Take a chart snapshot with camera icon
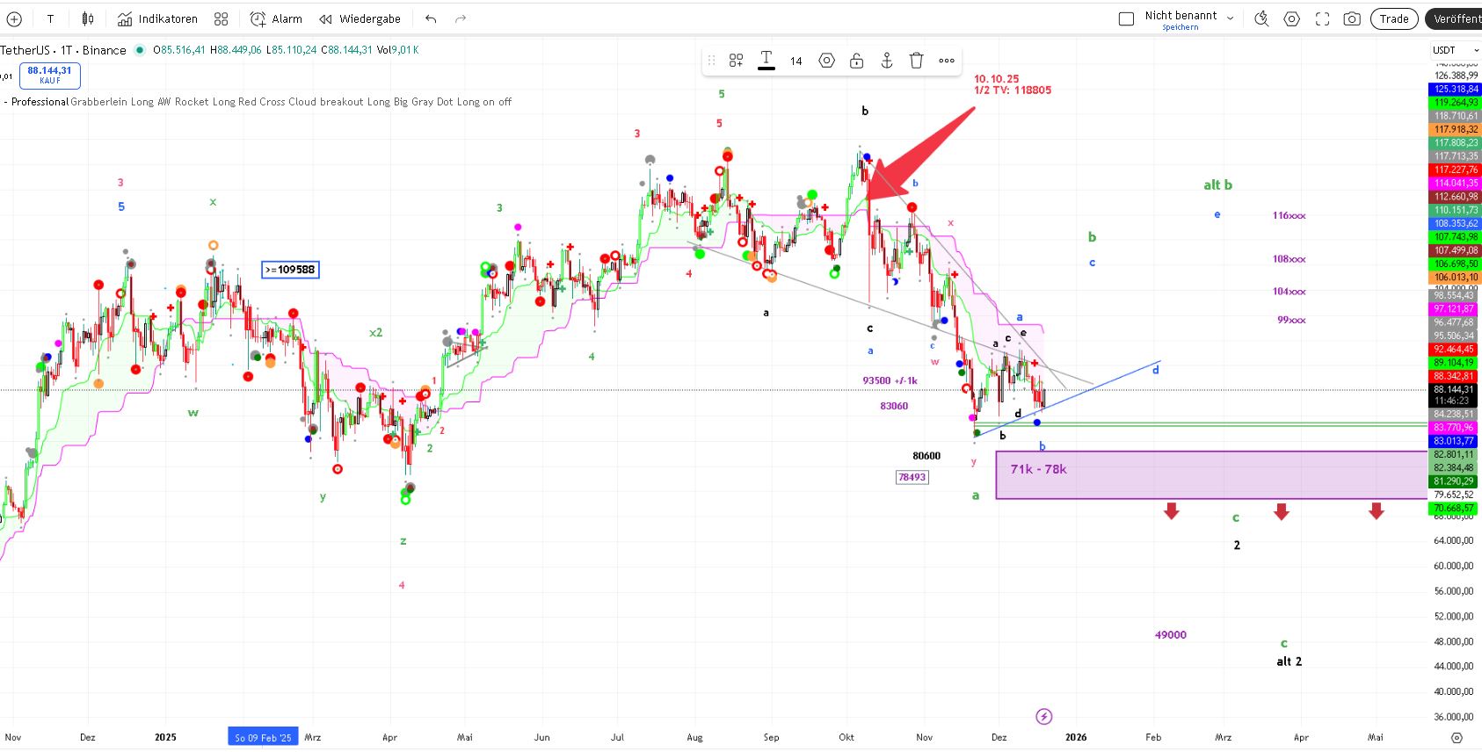This screenshot has height=752, width=1482. (1352, 18)
